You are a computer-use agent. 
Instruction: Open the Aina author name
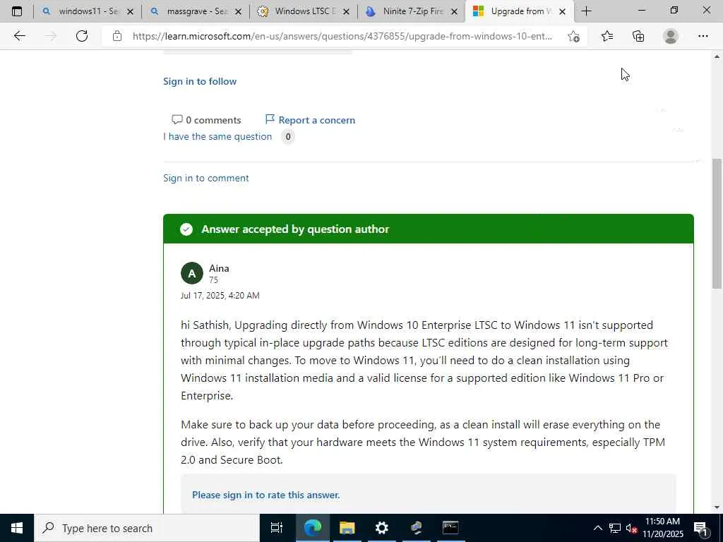click(x=219, y=268)
